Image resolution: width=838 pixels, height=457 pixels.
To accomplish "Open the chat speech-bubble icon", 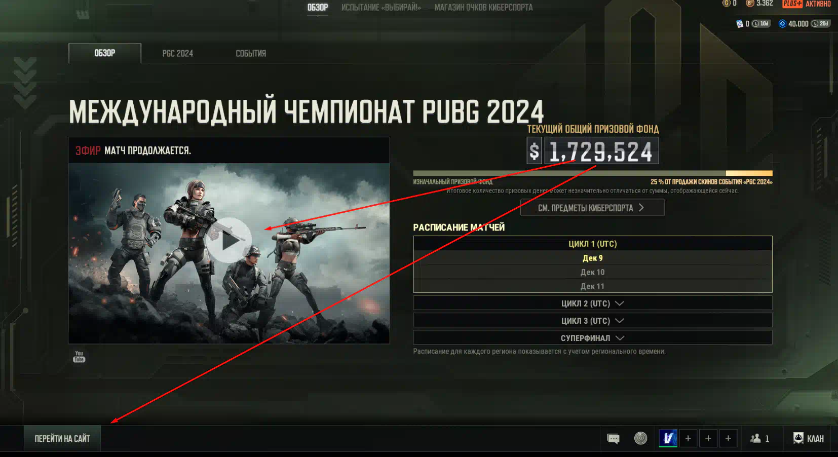I will (x=613, y=438).
